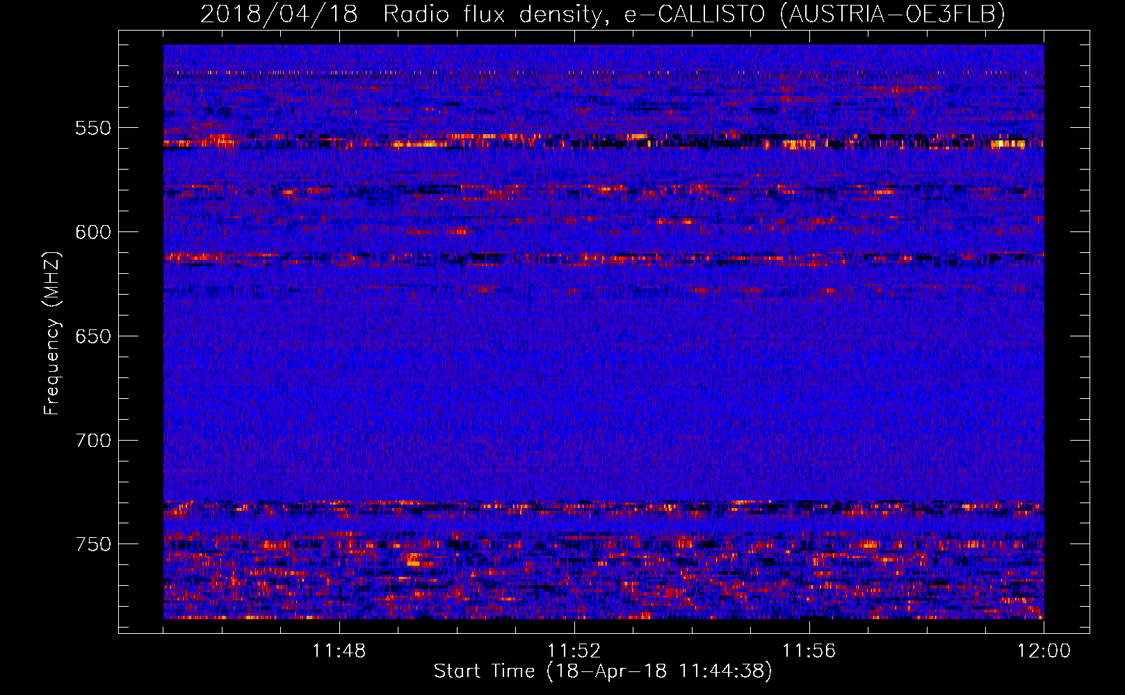The height and width of the screenshot is (695, 1125).
Task: Click the station name '(AUSTRIA-OE3FLB)' in the title
Action: coord(893,15)
